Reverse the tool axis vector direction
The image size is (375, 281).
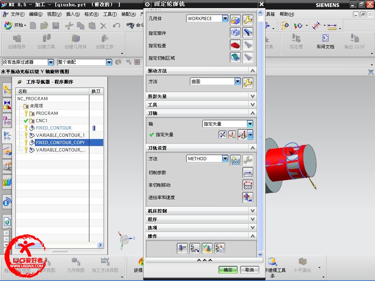(x=222, y=135)
